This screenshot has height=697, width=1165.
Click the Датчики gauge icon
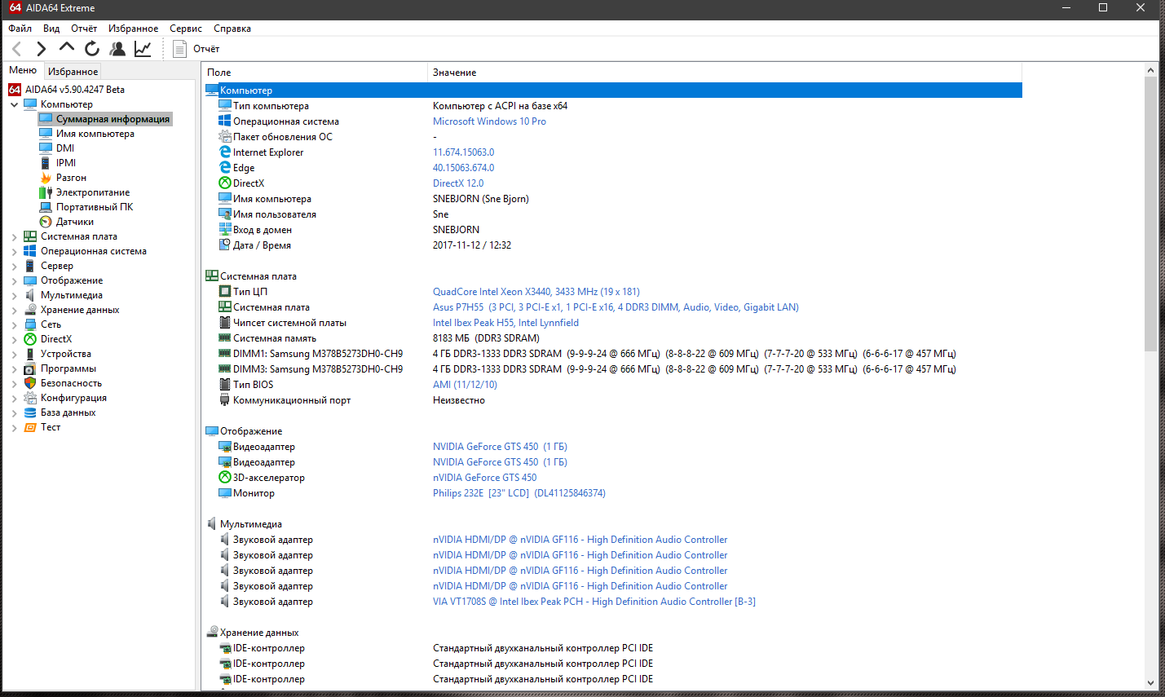(x=46, y=222)
